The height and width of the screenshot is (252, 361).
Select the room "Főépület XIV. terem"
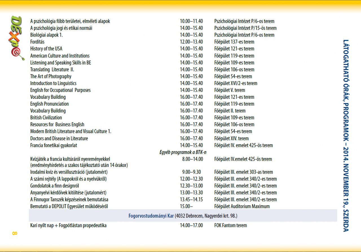pyautogui.click(x=232, y=139)
